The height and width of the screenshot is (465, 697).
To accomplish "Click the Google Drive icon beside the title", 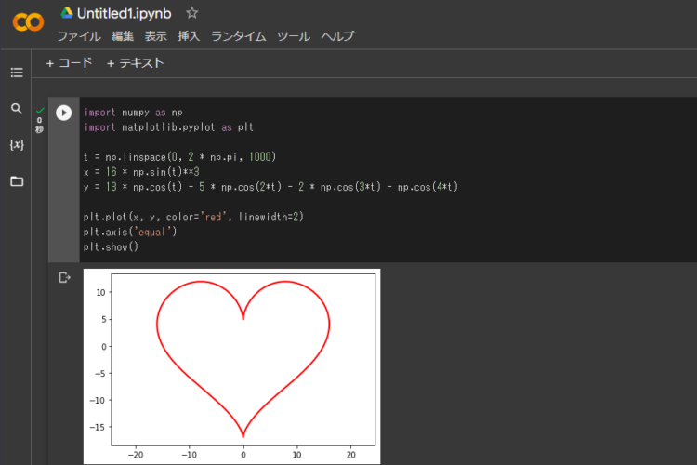I will [67, 13].
